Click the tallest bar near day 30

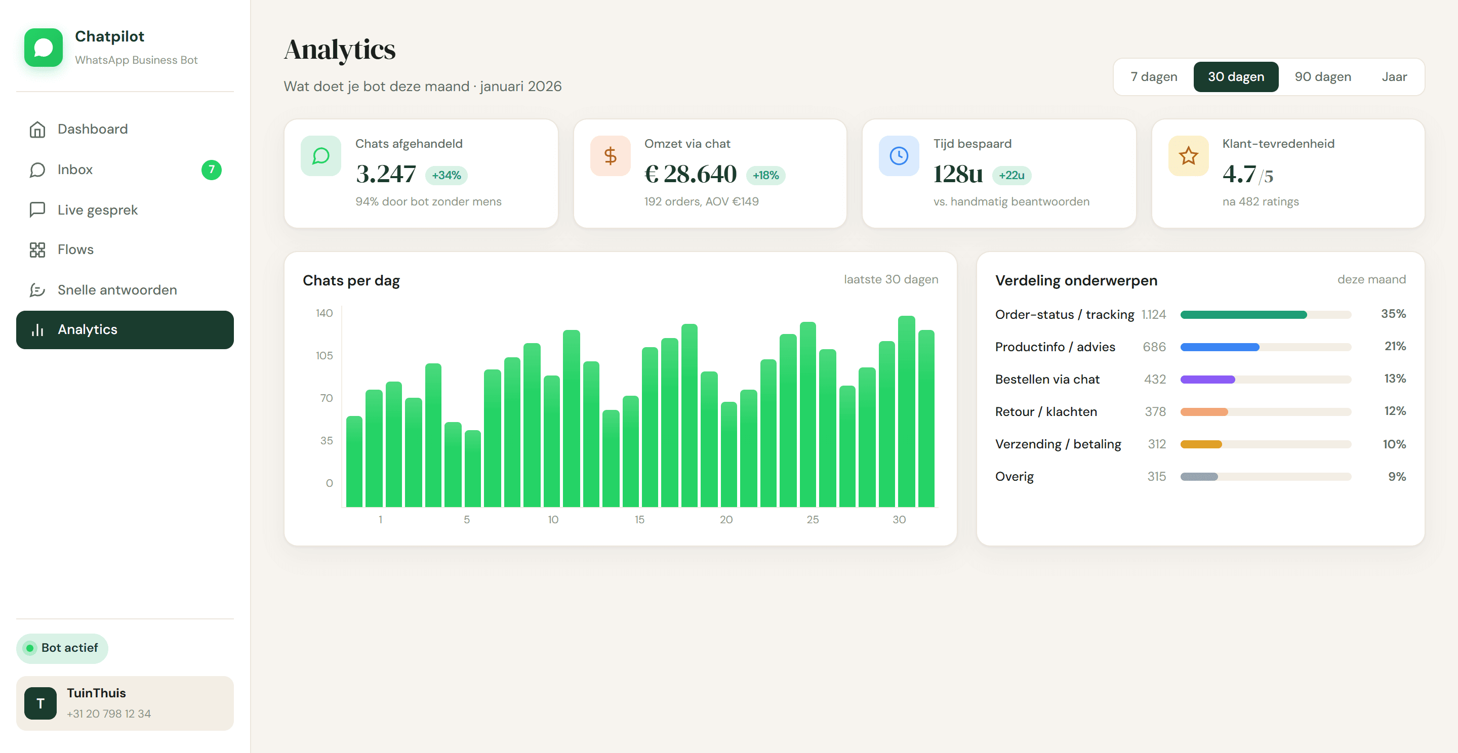pyautogui.click(x=906, y=411)
